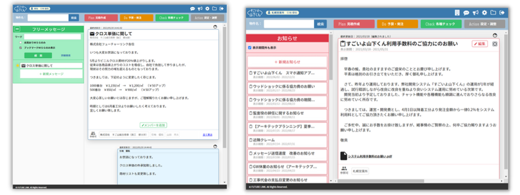Select クロス単価に関して in message list
The image size is (520, 195).
pos(51,66)
